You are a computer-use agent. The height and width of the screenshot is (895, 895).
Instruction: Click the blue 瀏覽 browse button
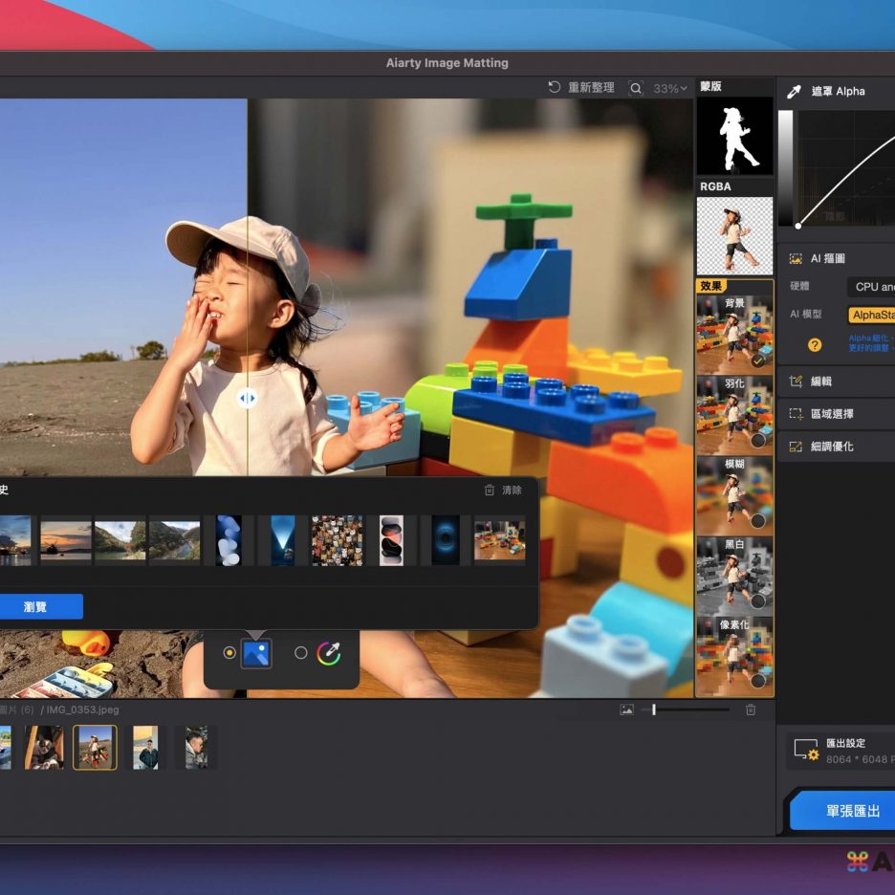[36, 607]
